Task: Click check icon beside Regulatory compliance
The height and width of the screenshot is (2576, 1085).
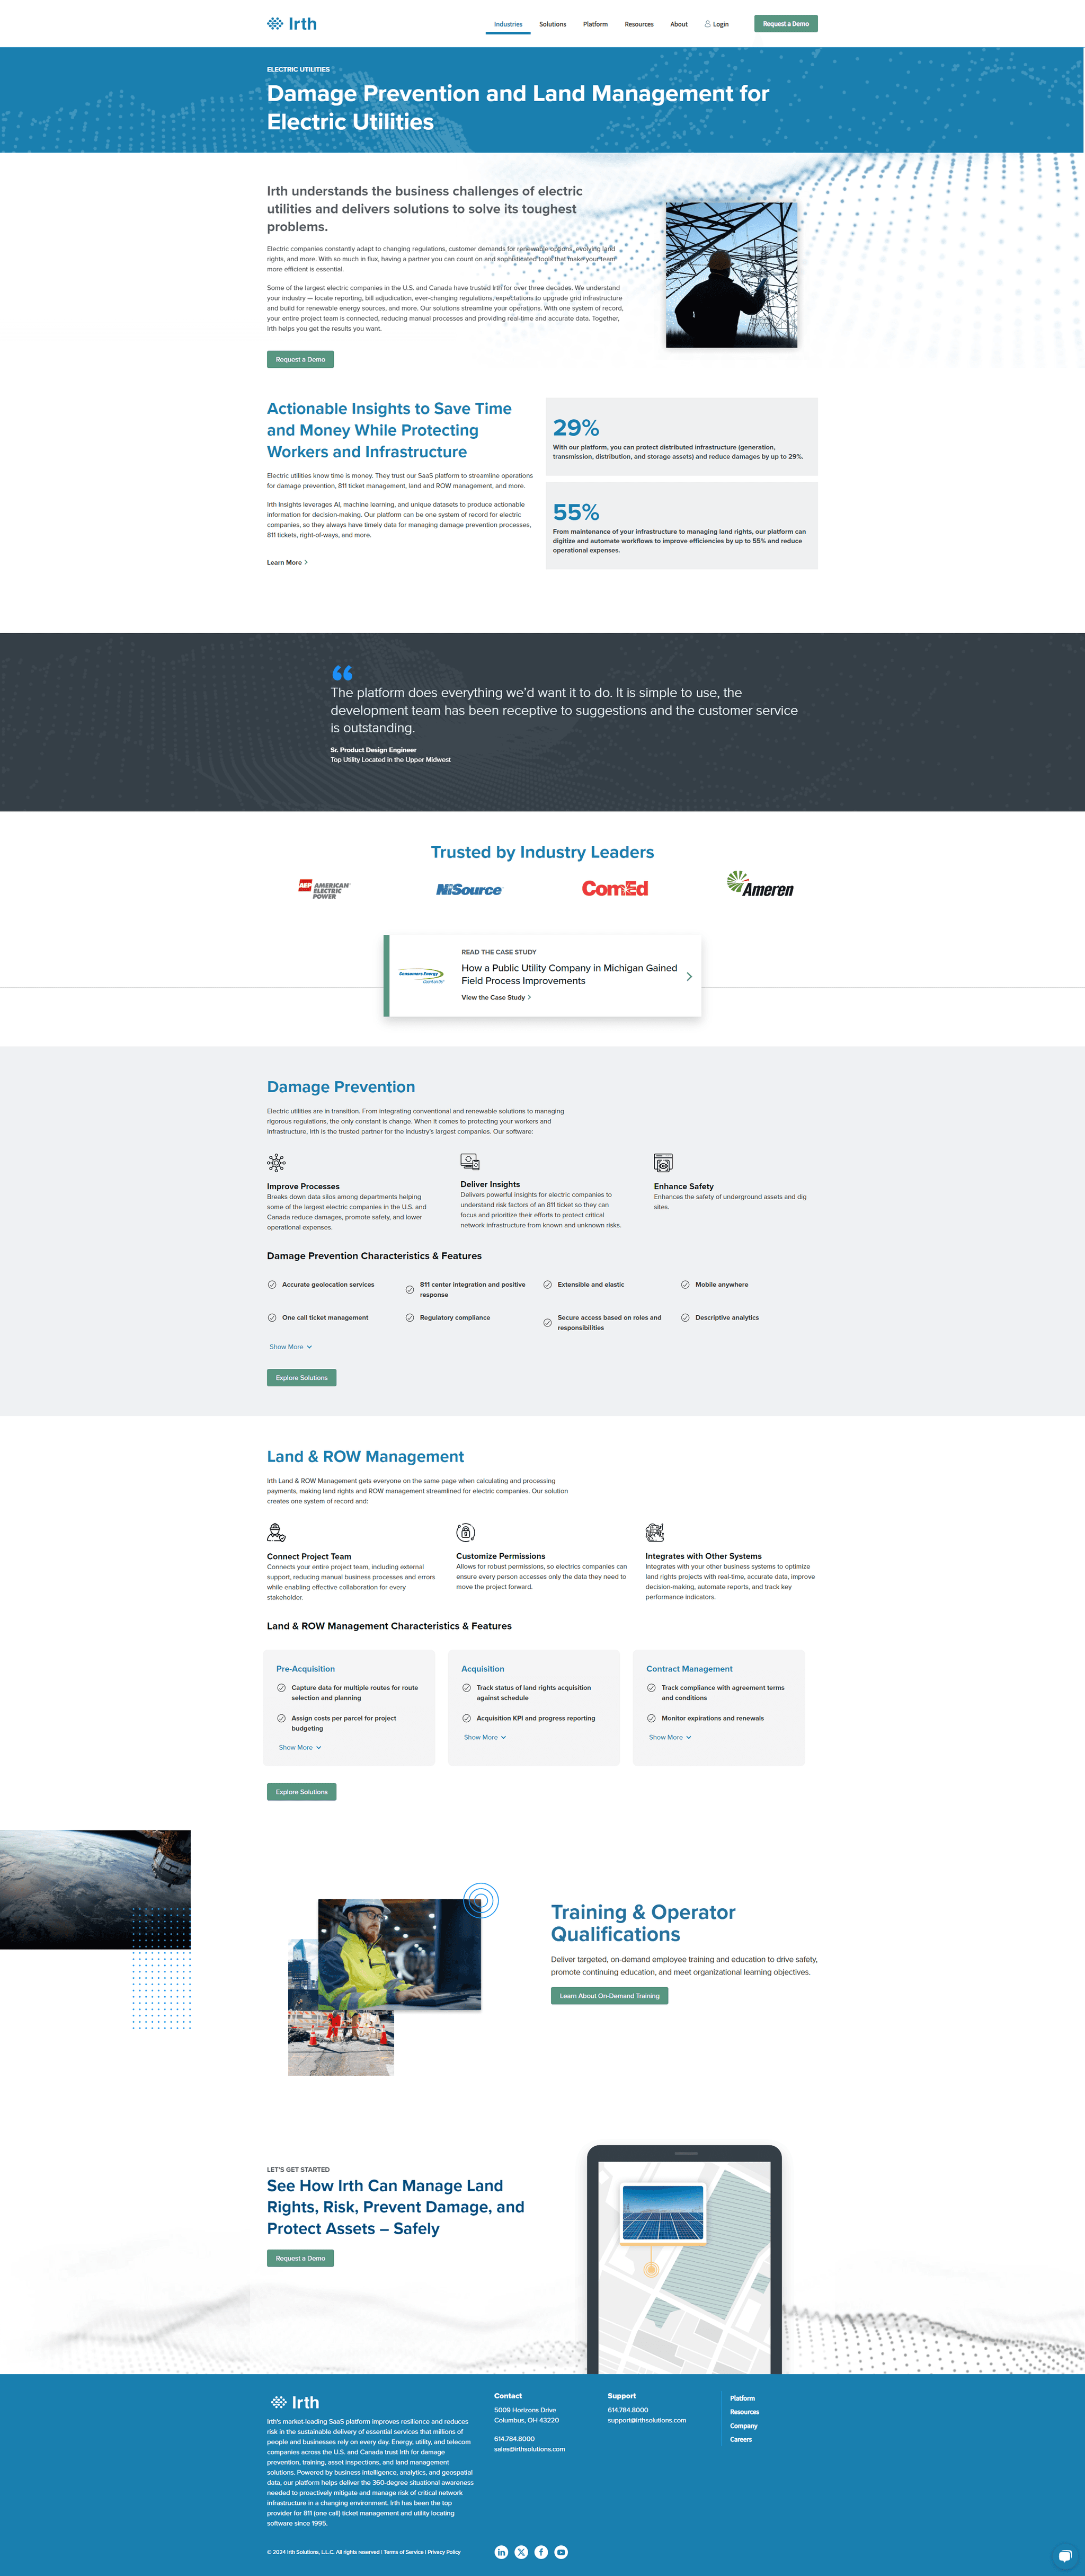Action: pos(410,1318)
